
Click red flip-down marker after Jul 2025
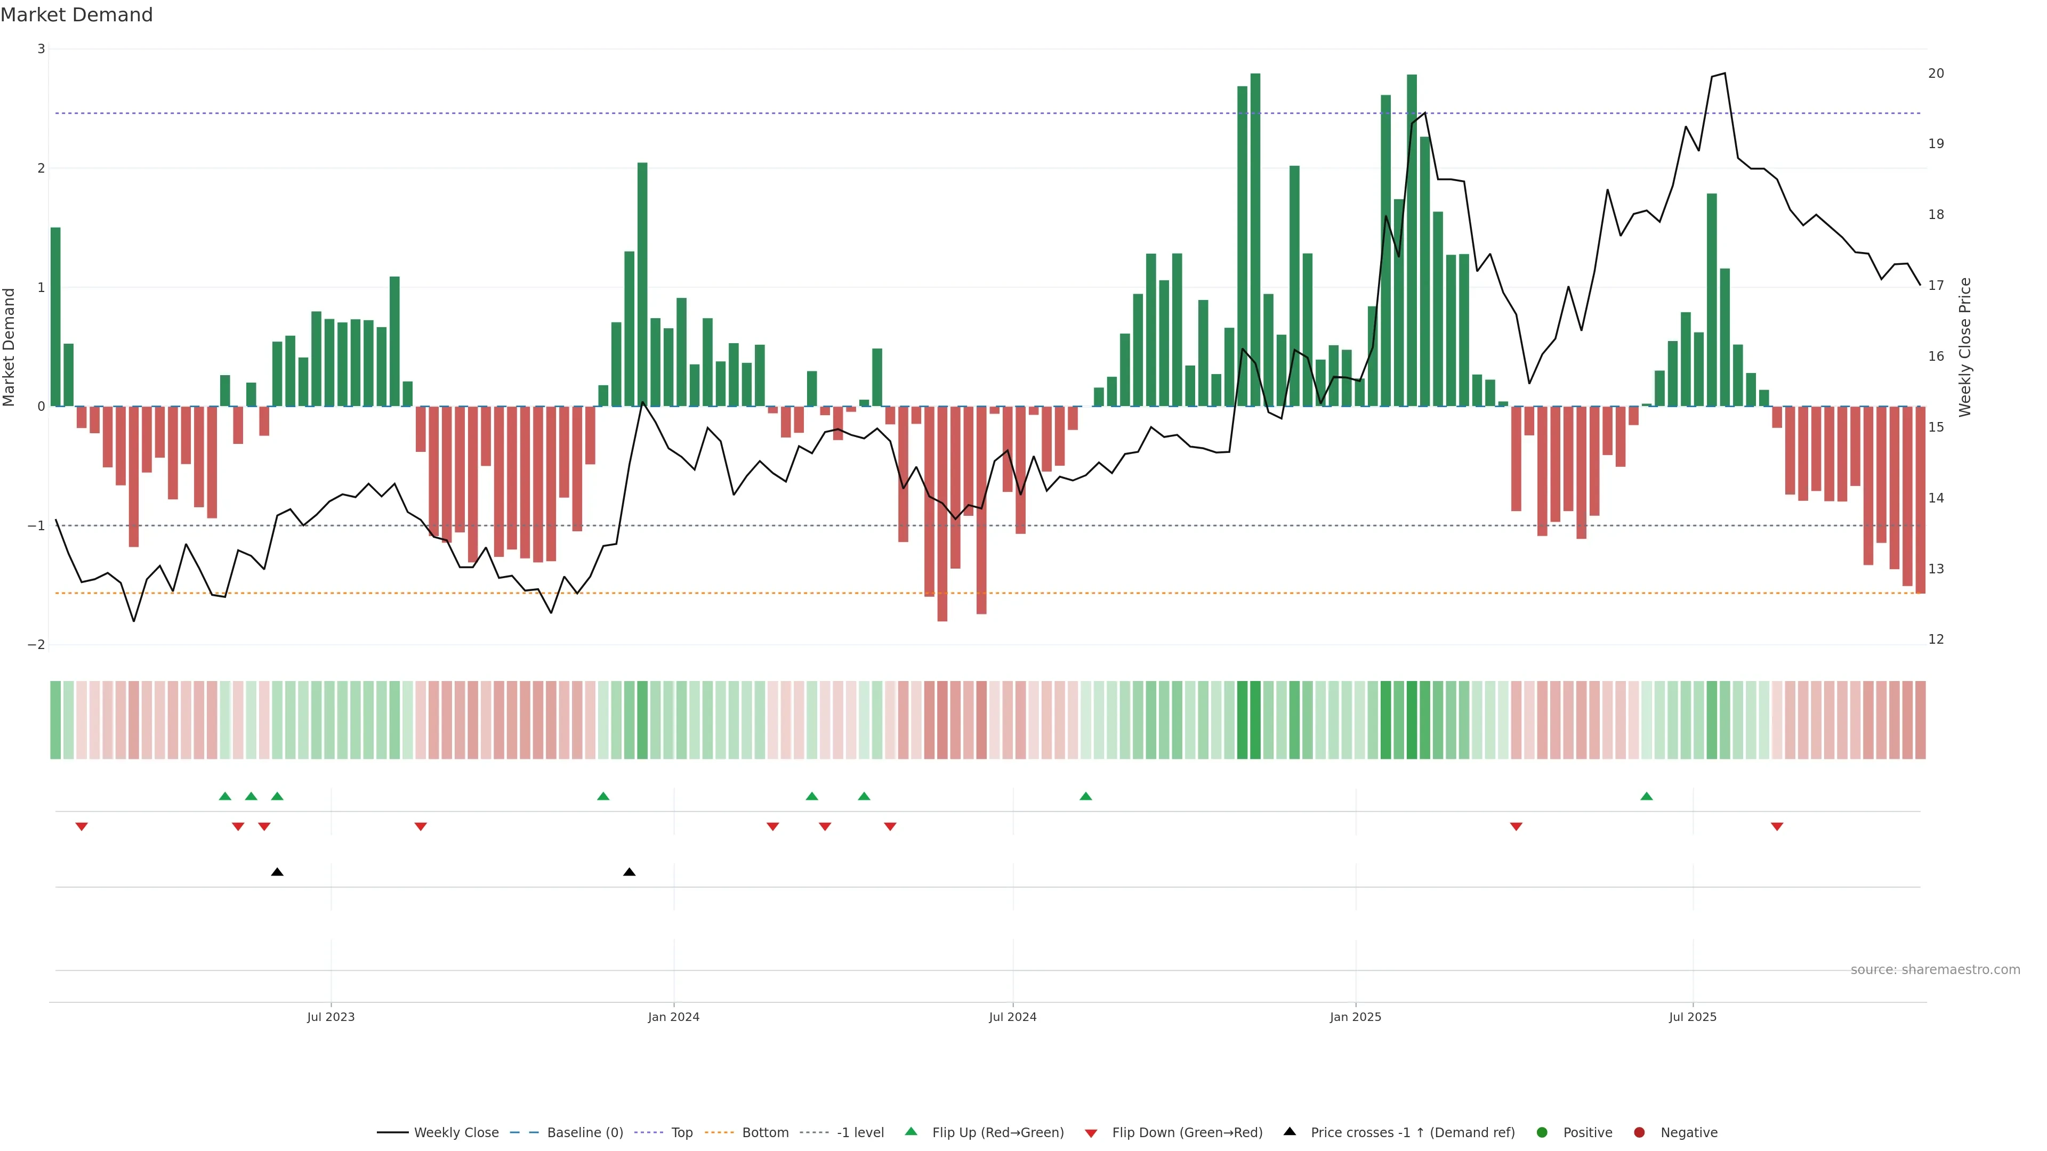click(1777, 827)
